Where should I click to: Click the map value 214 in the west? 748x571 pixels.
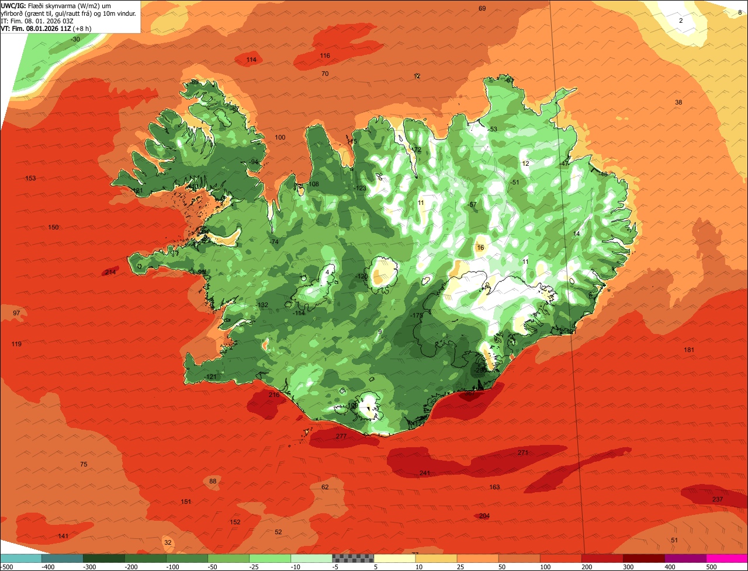[x=110, y=273]
